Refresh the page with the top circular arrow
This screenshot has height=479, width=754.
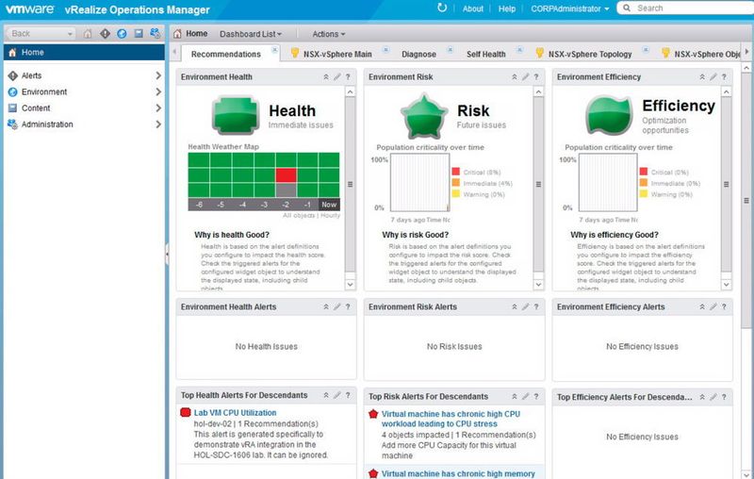point(442,8)
